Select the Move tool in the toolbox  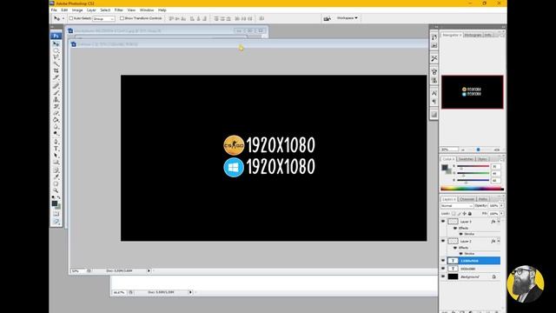(56, 44)
